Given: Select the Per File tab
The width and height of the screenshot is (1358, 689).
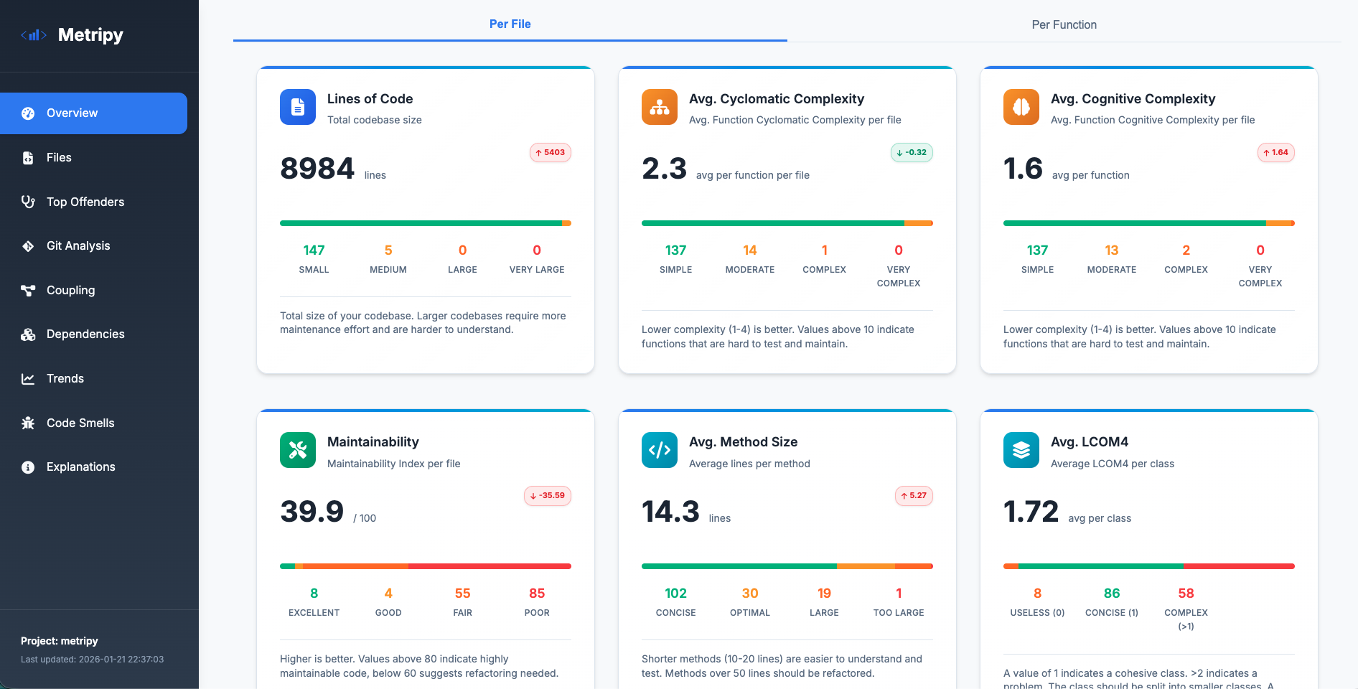Looking at the screenshot, I should pyautogui.click(x=510, y=24).
